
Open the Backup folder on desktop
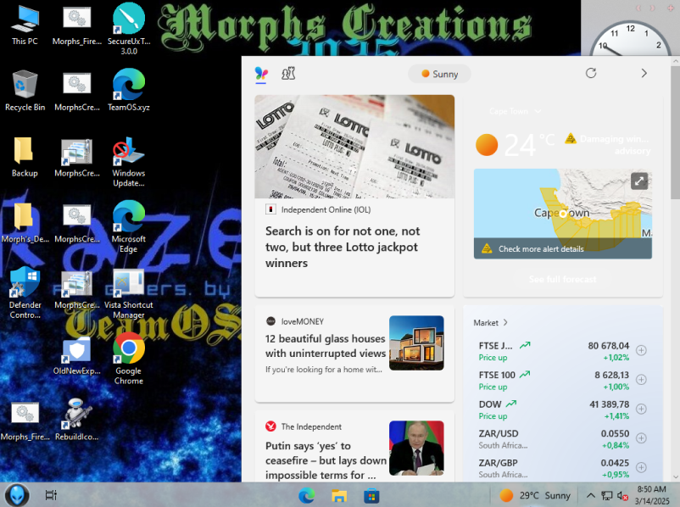25,157
